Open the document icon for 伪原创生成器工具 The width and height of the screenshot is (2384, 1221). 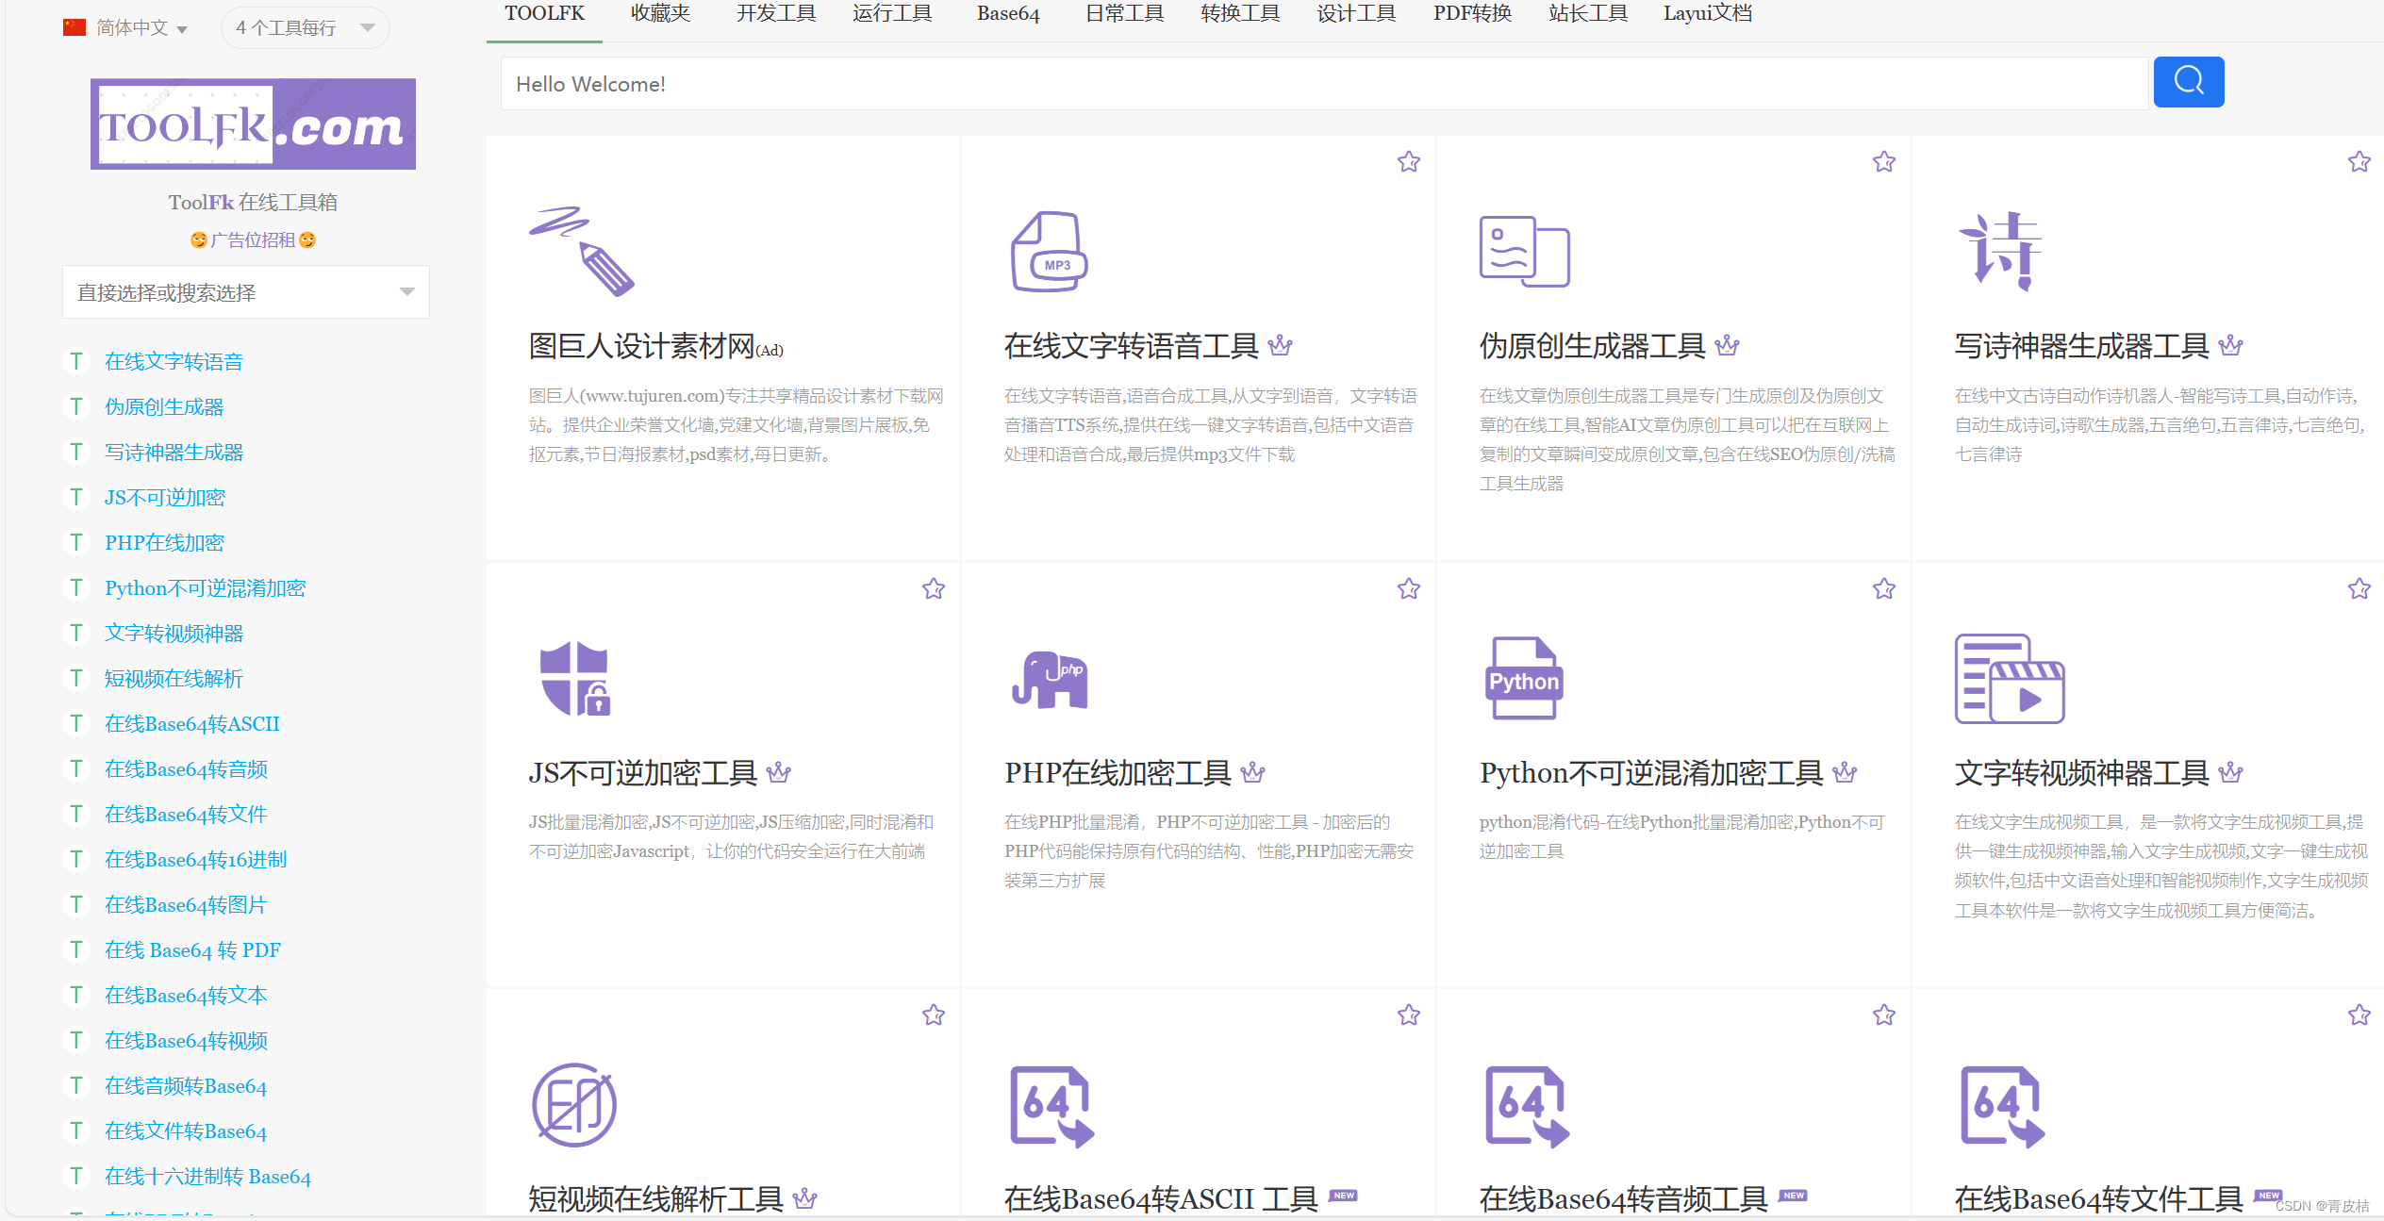(x=1524, y=251)
